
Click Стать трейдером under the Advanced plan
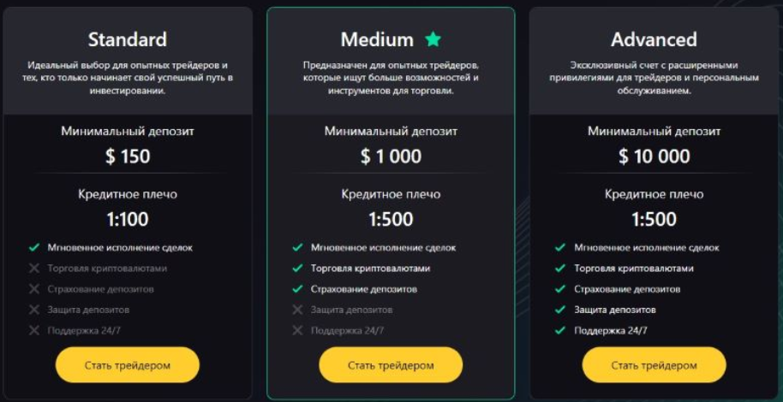coord(654,365)
